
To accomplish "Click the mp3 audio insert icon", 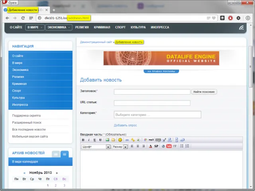I will 151,140.
